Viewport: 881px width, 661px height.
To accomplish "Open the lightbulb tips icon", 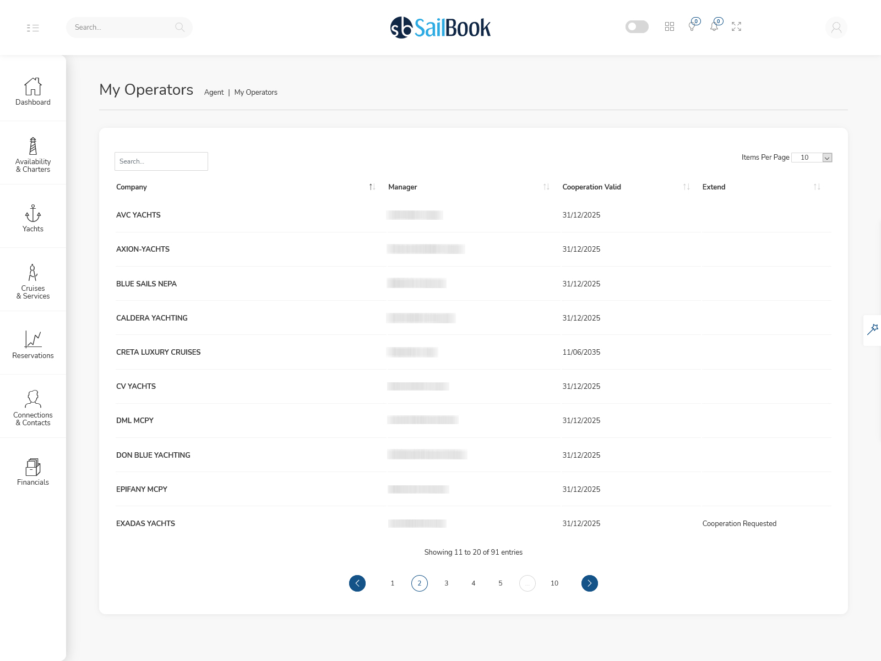I will 692,26.
